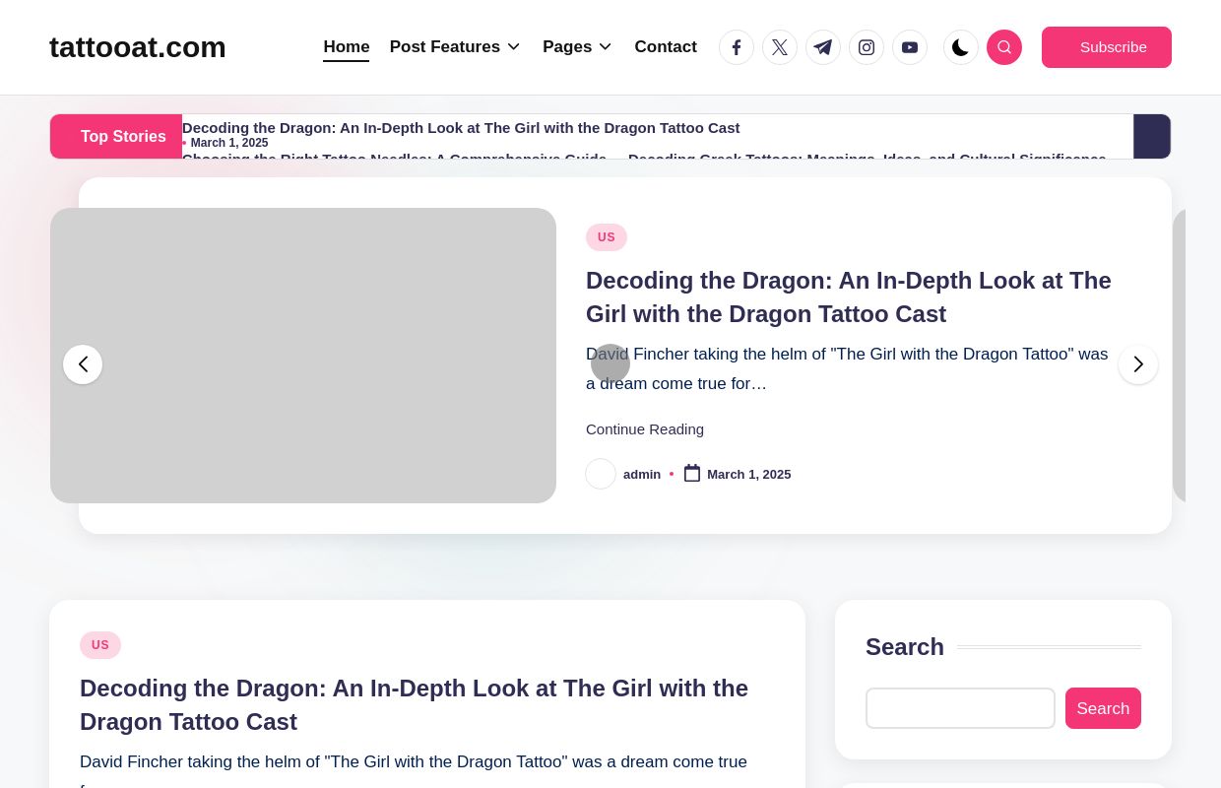Open the ticker headline about Dragon Tattoo Cast
This screenshot has width=1221, height=788.
[461, 128]
